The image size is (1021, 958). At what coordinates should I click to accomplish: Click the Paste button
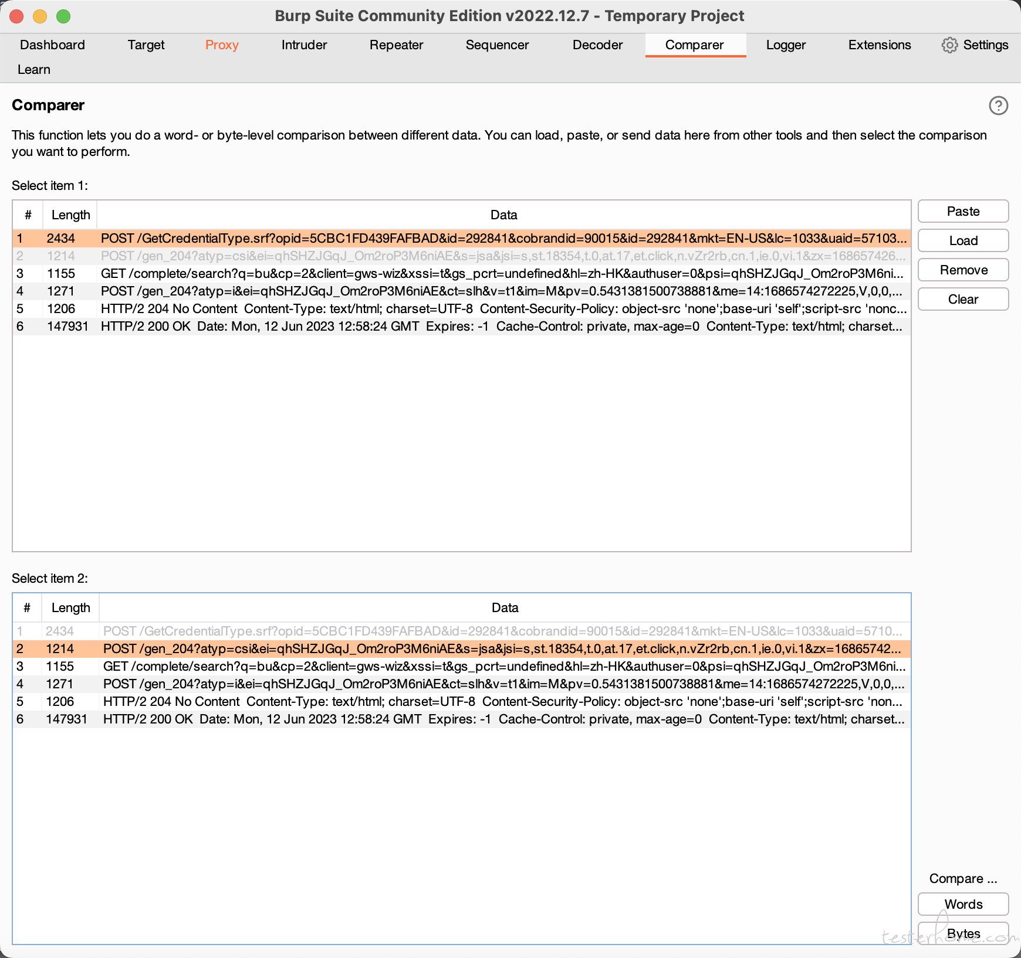point(963,211)
